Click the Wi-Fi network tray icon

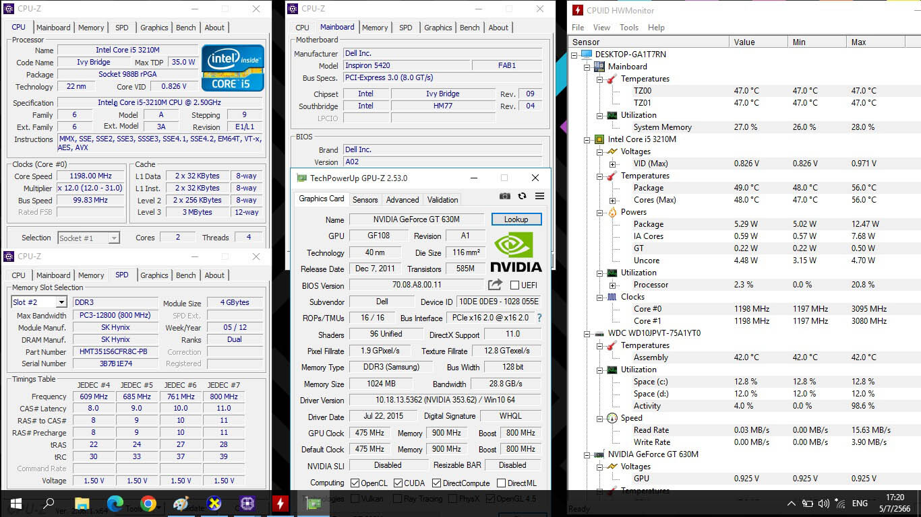pos(840,504)
